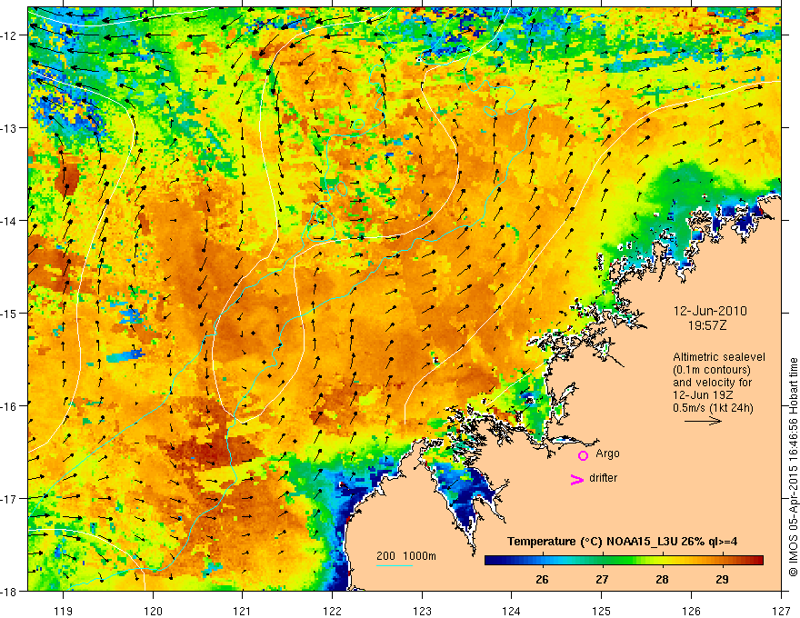Click the latitude axis label '-16'

click(x=11, y=406)
